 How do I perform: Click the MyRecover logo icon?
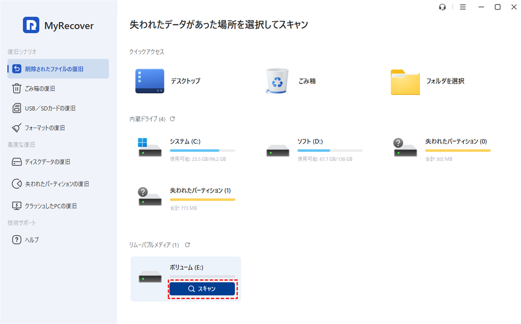click(31, 25)
